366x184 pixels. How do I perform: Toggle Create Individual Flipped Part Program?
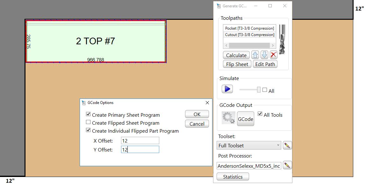click(88, 130)
